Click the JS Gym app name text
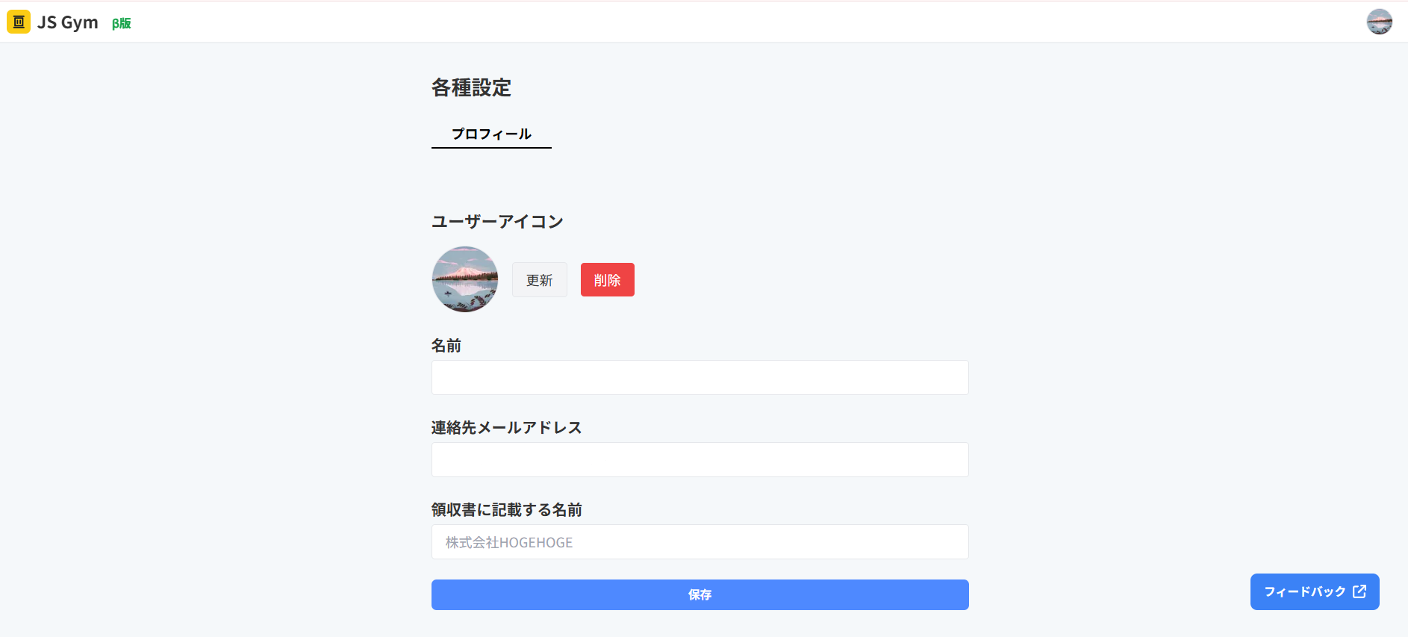 (x=69, y=22)
